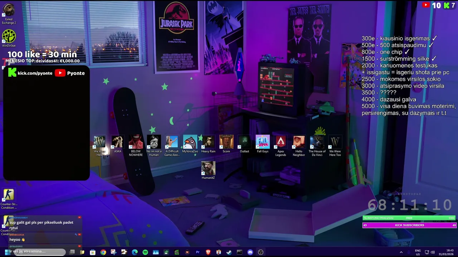The image size is (458, 257).
Task: Open Spotify from the taskbar
Action: (145, 252)
